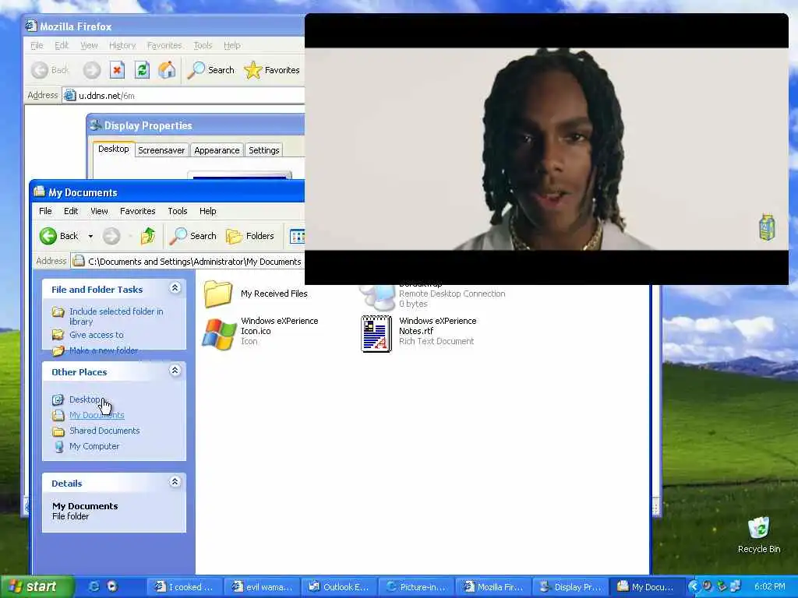Open Help menu in My Documents

[x=207, y=211]
